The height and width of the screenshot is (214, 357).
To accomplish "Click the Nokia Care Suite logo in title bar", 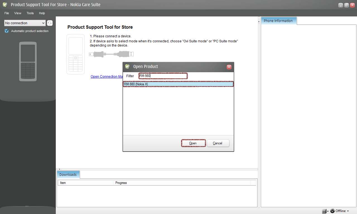I will 5,5.
